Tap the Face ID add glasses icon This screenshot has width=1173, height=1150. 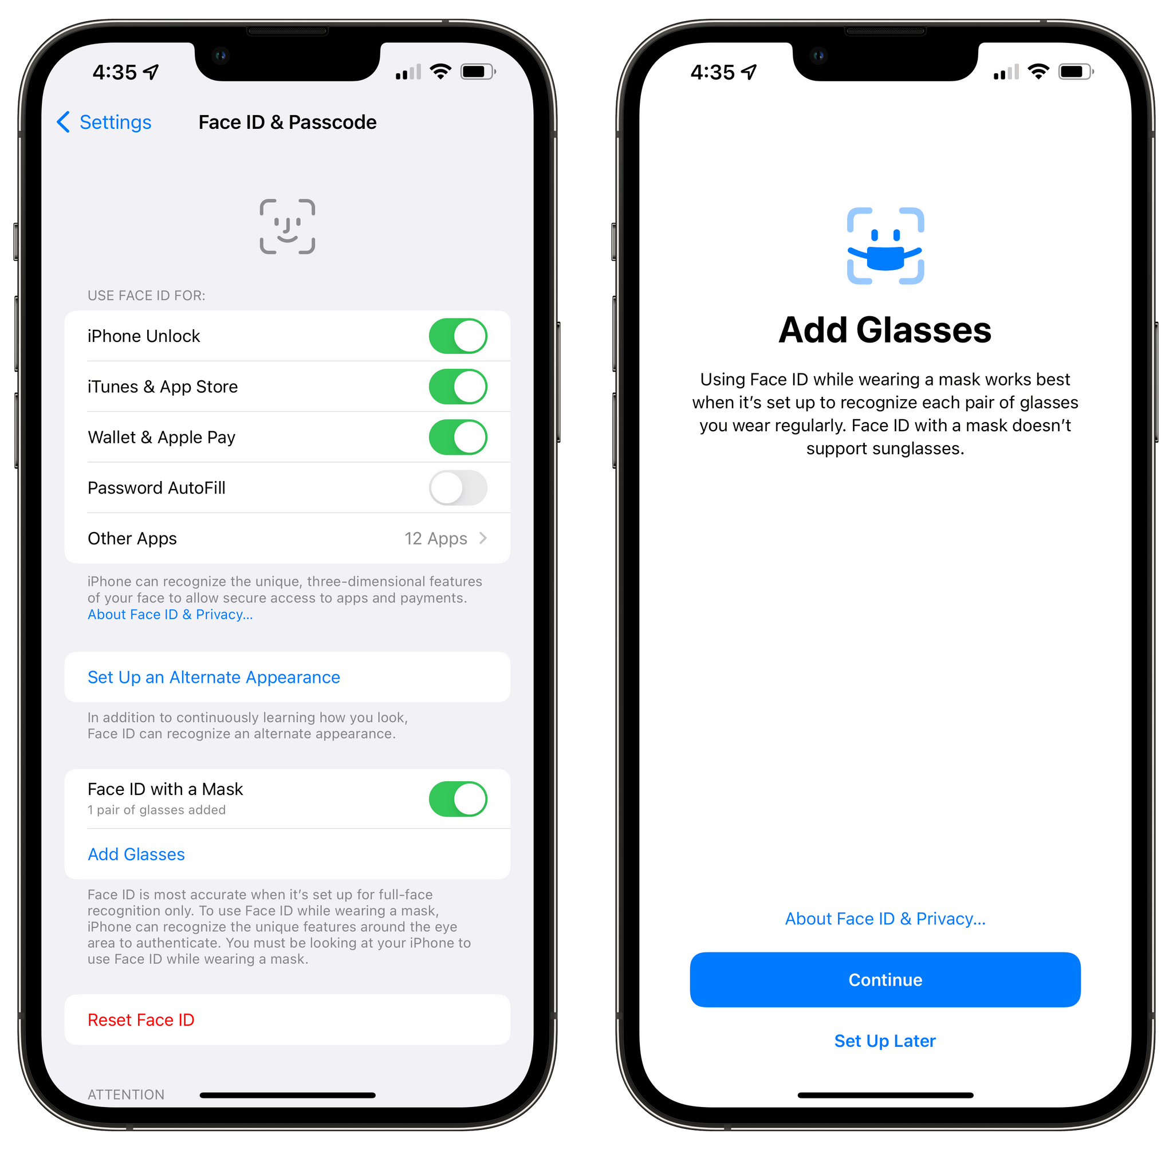[x=884, y=245]
